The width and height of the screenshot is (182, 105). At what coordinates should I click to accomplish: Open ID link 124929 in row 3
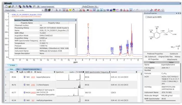33,93
